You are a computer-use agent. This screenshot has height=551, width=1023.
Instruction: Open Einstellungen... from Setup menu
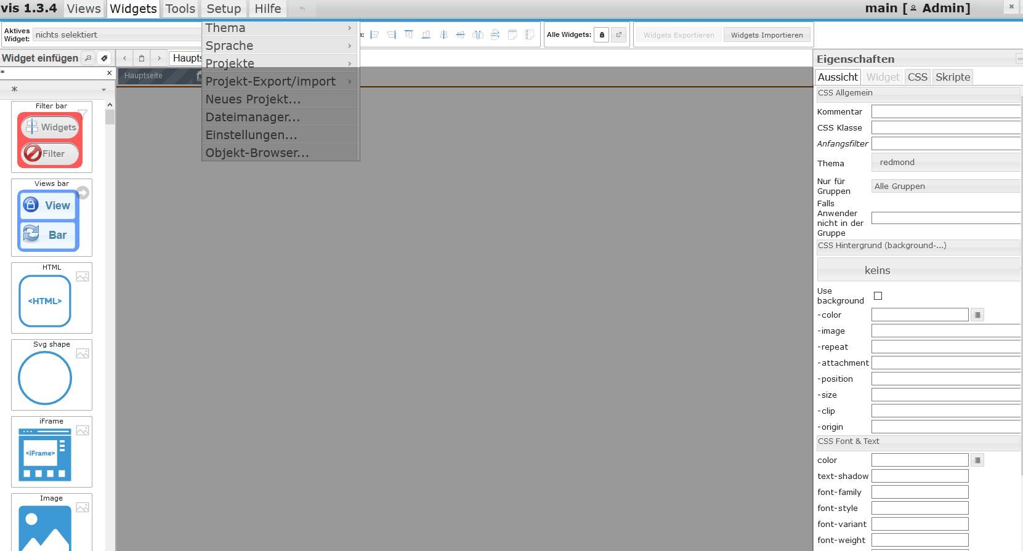280,135
